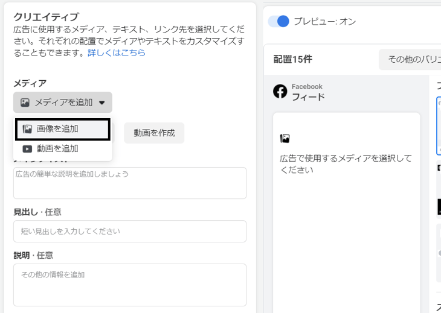
Task: Select 画像を追加 from the media menu
Action: pyautogui.click(x=57, y=129)
